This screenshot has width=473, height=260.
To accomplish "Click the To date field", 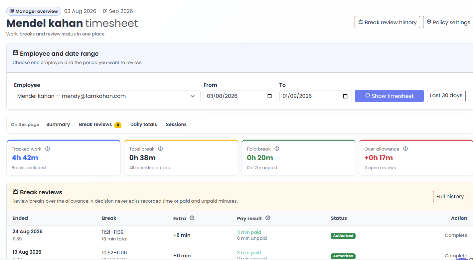I will (x=316, y=96).
